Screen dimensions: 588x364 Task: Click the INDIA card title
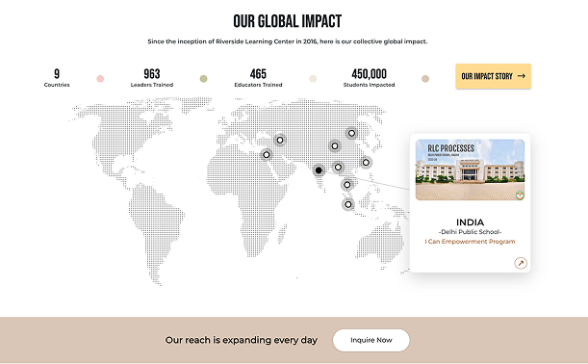[x=470, y=222]
